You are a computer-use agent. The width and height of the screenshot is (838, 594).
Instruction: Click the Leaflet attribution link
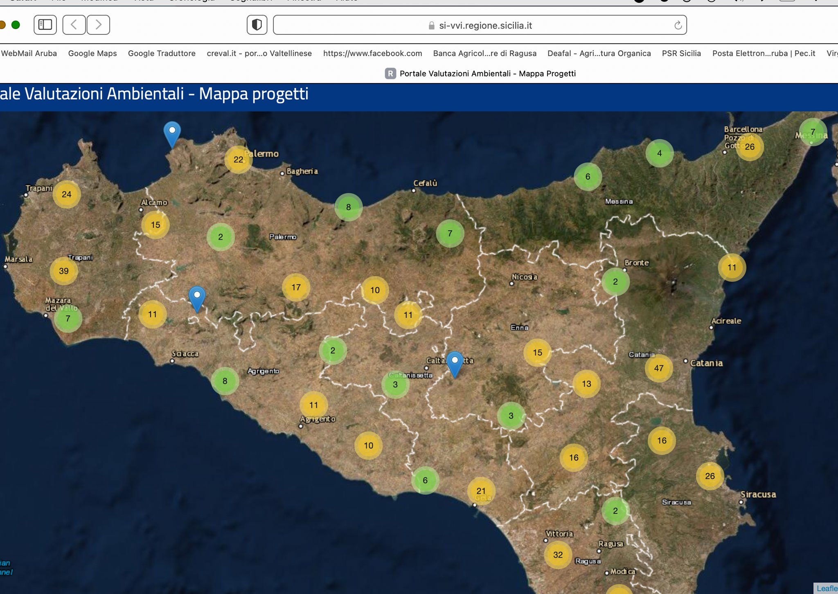click(827, 588)
